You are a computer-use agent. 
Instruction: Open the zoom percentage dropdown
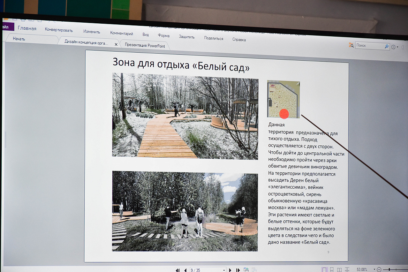374,270
